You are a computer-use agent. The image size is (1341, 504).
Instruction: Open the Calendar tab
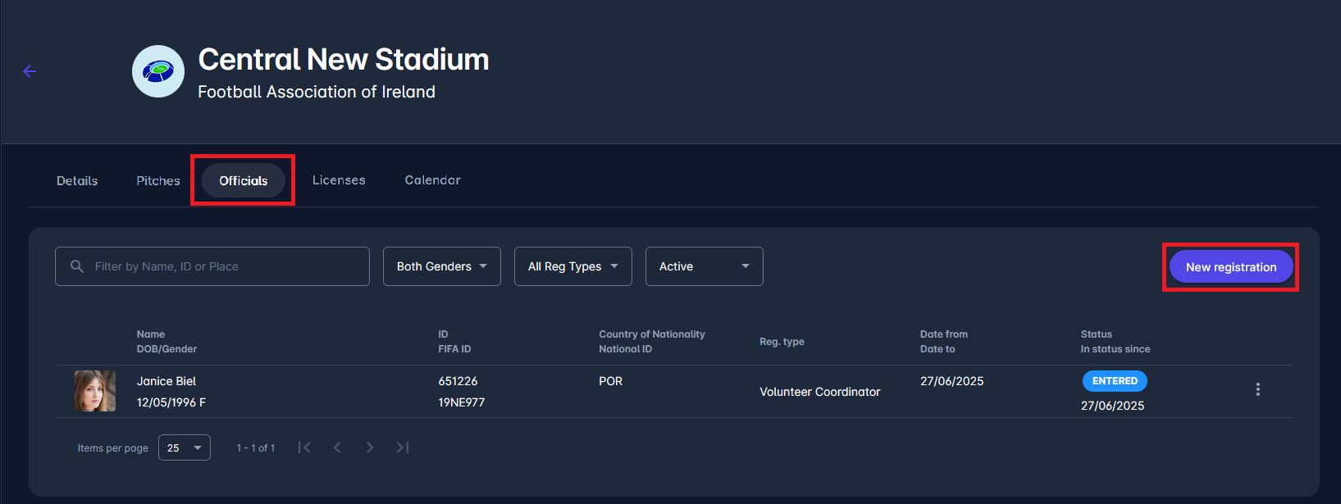[x=432, y=180]
